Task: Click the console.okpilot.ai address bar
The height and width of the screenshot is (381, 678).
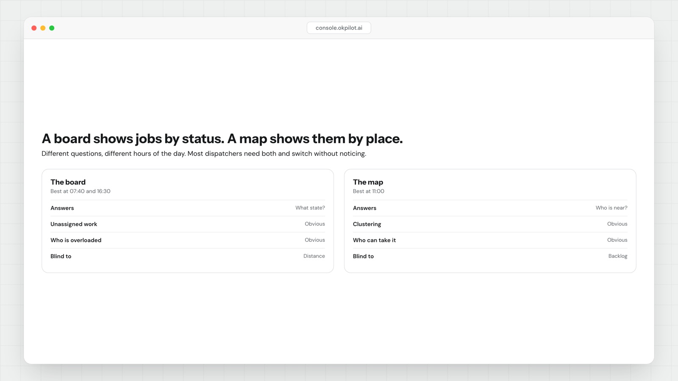Action: tap(339, 28)
